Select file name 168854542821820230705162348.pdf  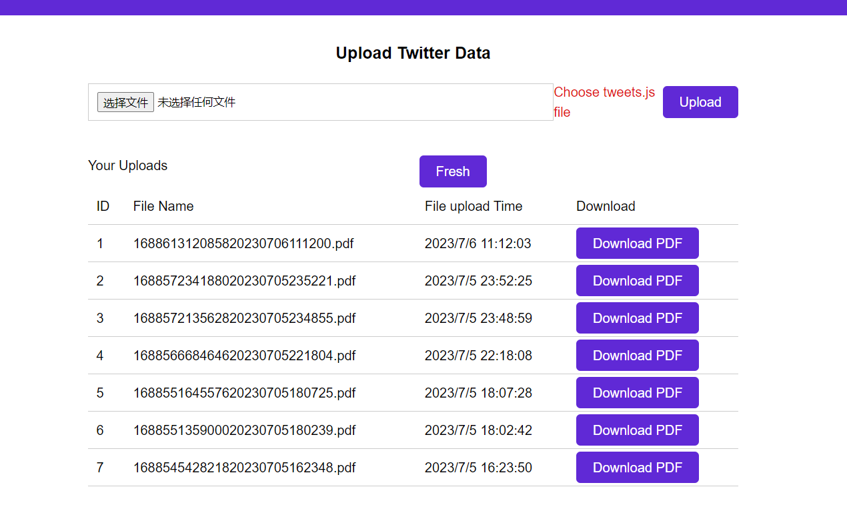click(245, 468)
